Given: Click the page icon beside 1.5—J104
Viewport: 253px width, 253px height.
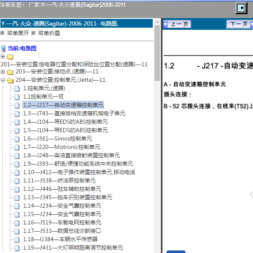Looking at the screenshot, I should click(17, 130).
